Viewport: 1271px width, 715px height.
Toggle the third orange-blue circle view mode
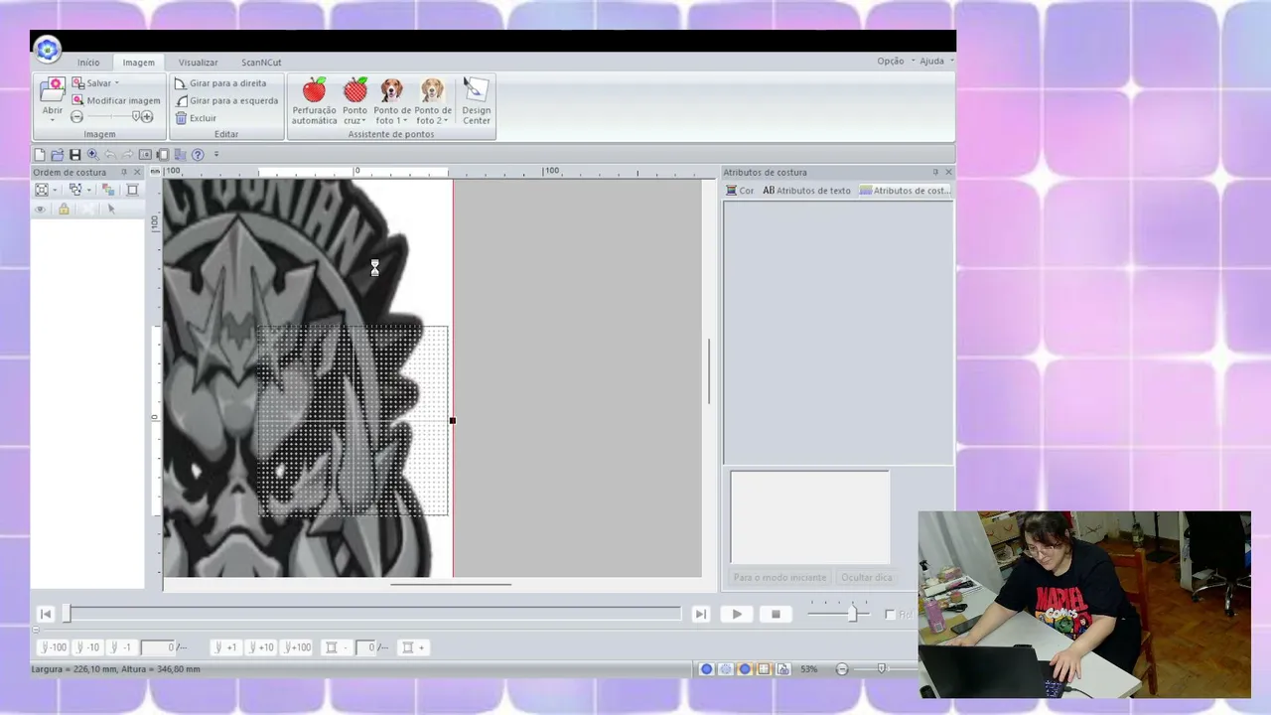tap(745, 669)
